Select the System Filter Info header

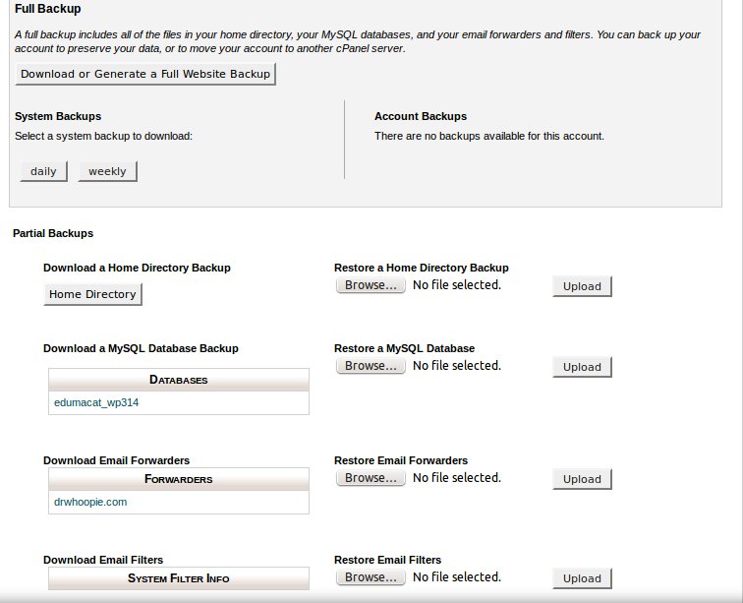[178, 578]
